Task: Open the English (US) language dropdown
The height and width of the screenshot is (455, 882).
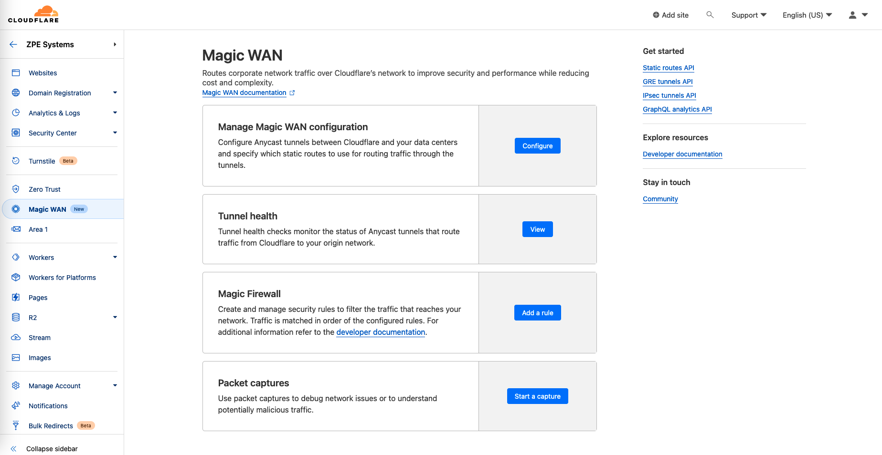Action: [807, 15]
